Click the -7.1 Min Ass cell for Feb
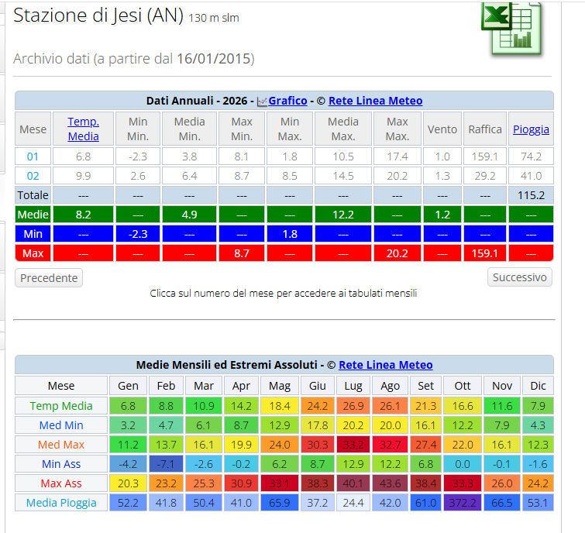This screenshot has height=533, width=585. coord(167,464)
